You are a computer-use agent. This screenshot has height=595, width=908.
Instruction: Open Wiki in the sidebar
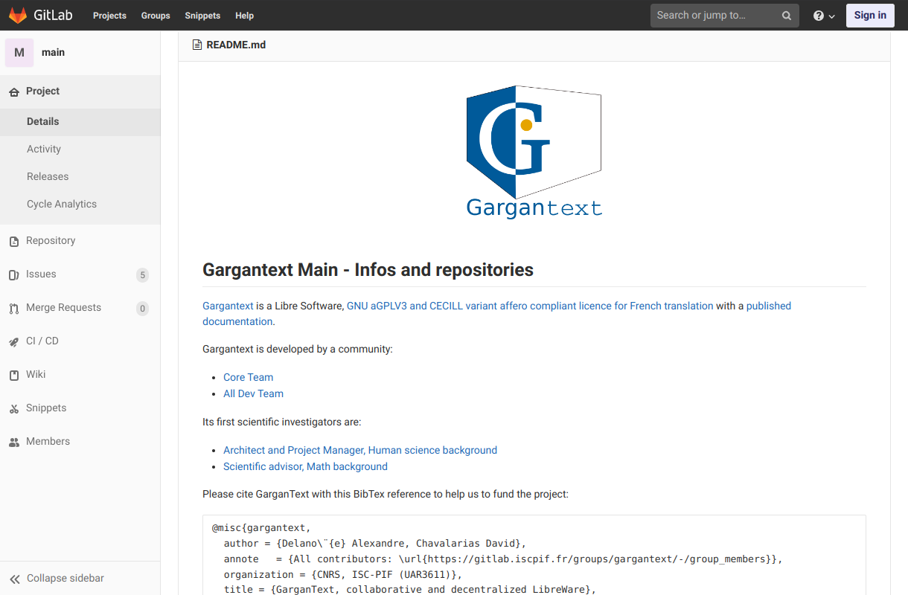[36, 375]
